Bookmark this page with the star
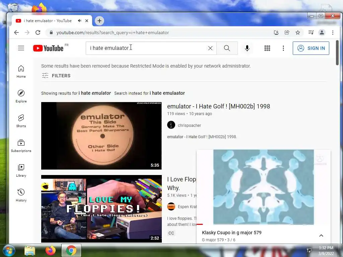Viewport: 343px width, 257px height. [x=298, y=32]
